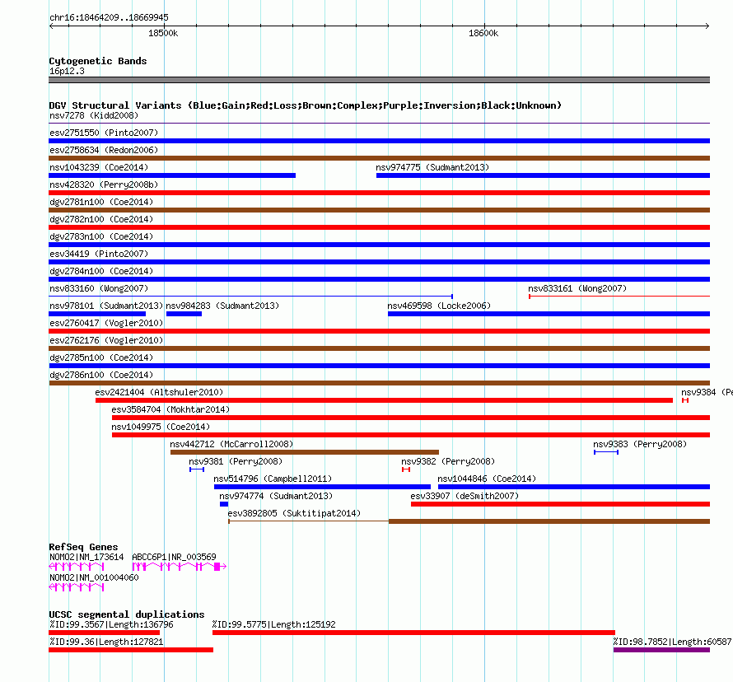The width and height of the screenshot is (733, 682).
Task: Click the chr16:18464209..18669945 coordinates text
Action: pyautogui.click(x=109, y=17)
